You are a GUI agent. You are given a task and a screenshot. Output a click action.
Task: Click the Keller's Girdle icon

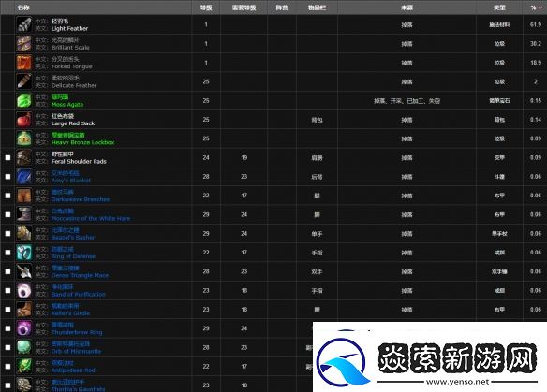point(24,310)
